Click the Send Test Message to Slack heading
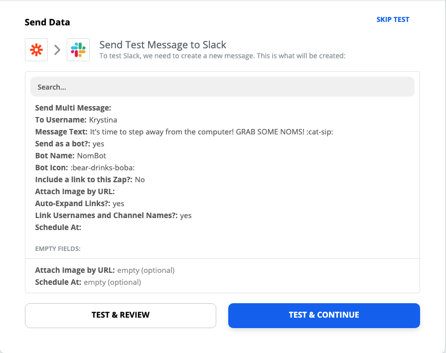The height and width of the screenshot is (353, 446). pyautogui.click(x=162, y=45)
